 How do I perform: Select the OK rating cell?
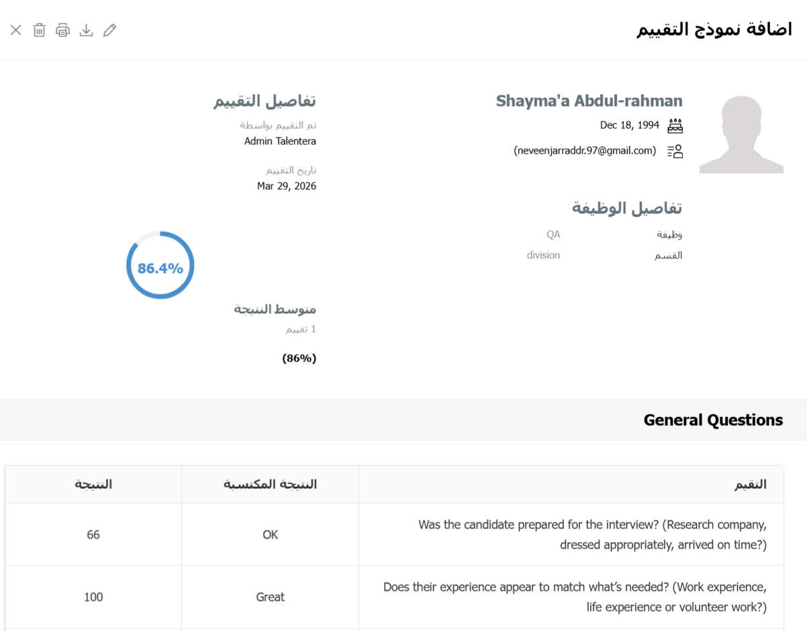pos(270,534)
